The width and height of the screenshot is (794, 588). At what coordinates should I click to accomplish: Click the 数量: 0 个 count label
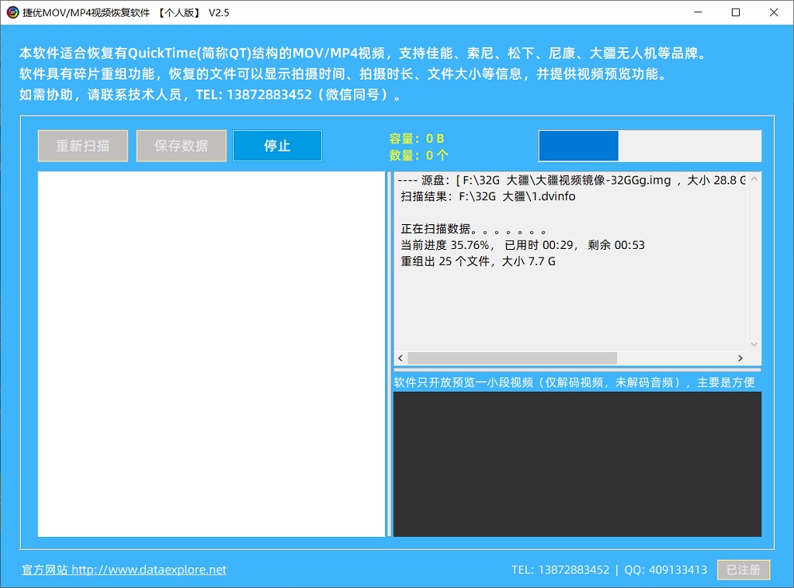[419, 155]
